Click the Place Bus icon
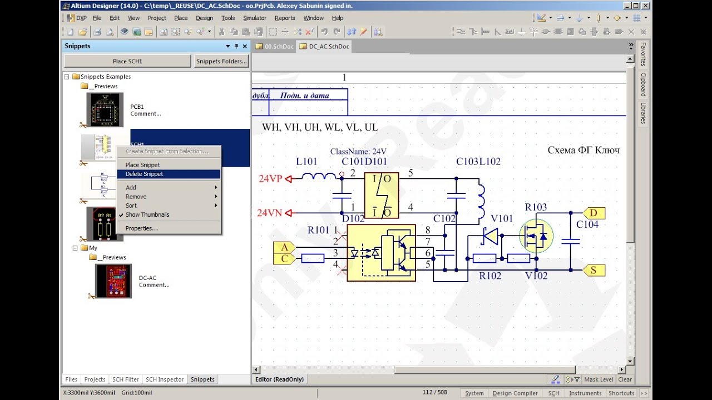Screen dimensions: 712x400 pos(473,32)
